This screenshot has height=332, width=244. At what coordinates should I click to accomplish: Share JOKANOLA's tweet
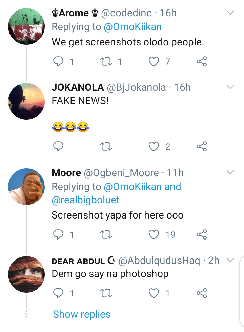pos(202,146)
